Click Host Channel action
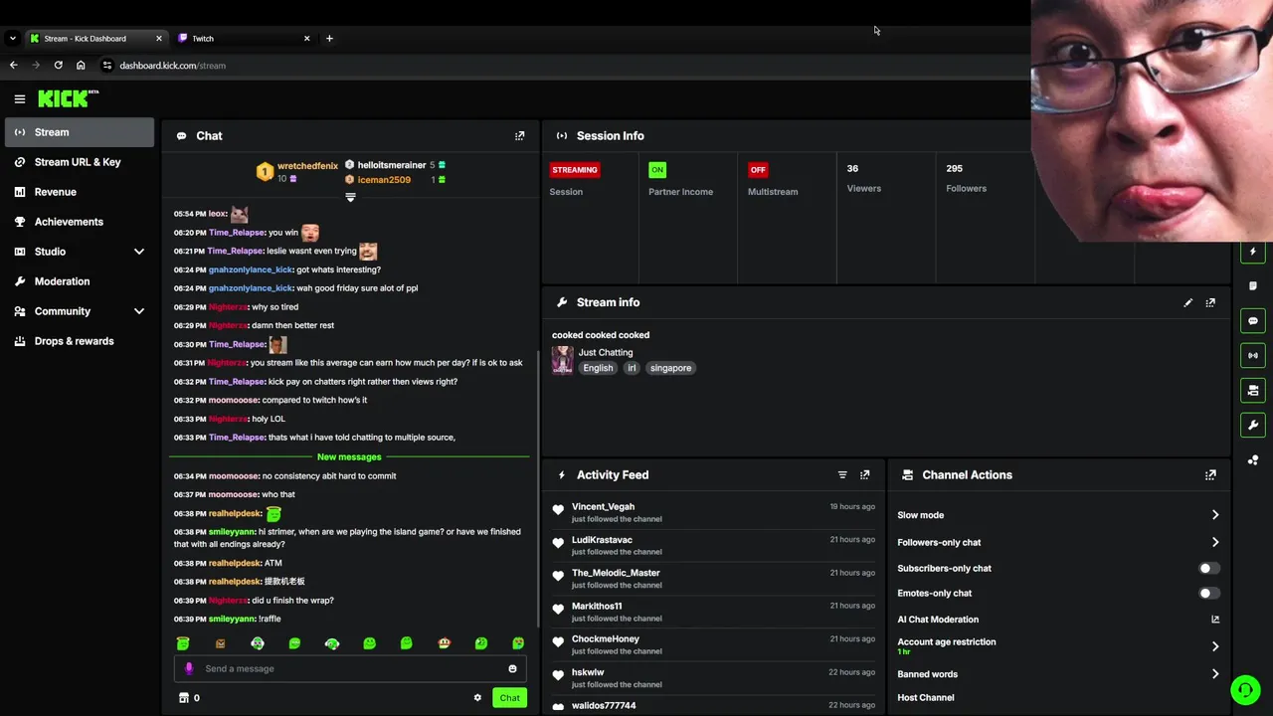Screen dimensions: 1273x716 click(926, 698)
